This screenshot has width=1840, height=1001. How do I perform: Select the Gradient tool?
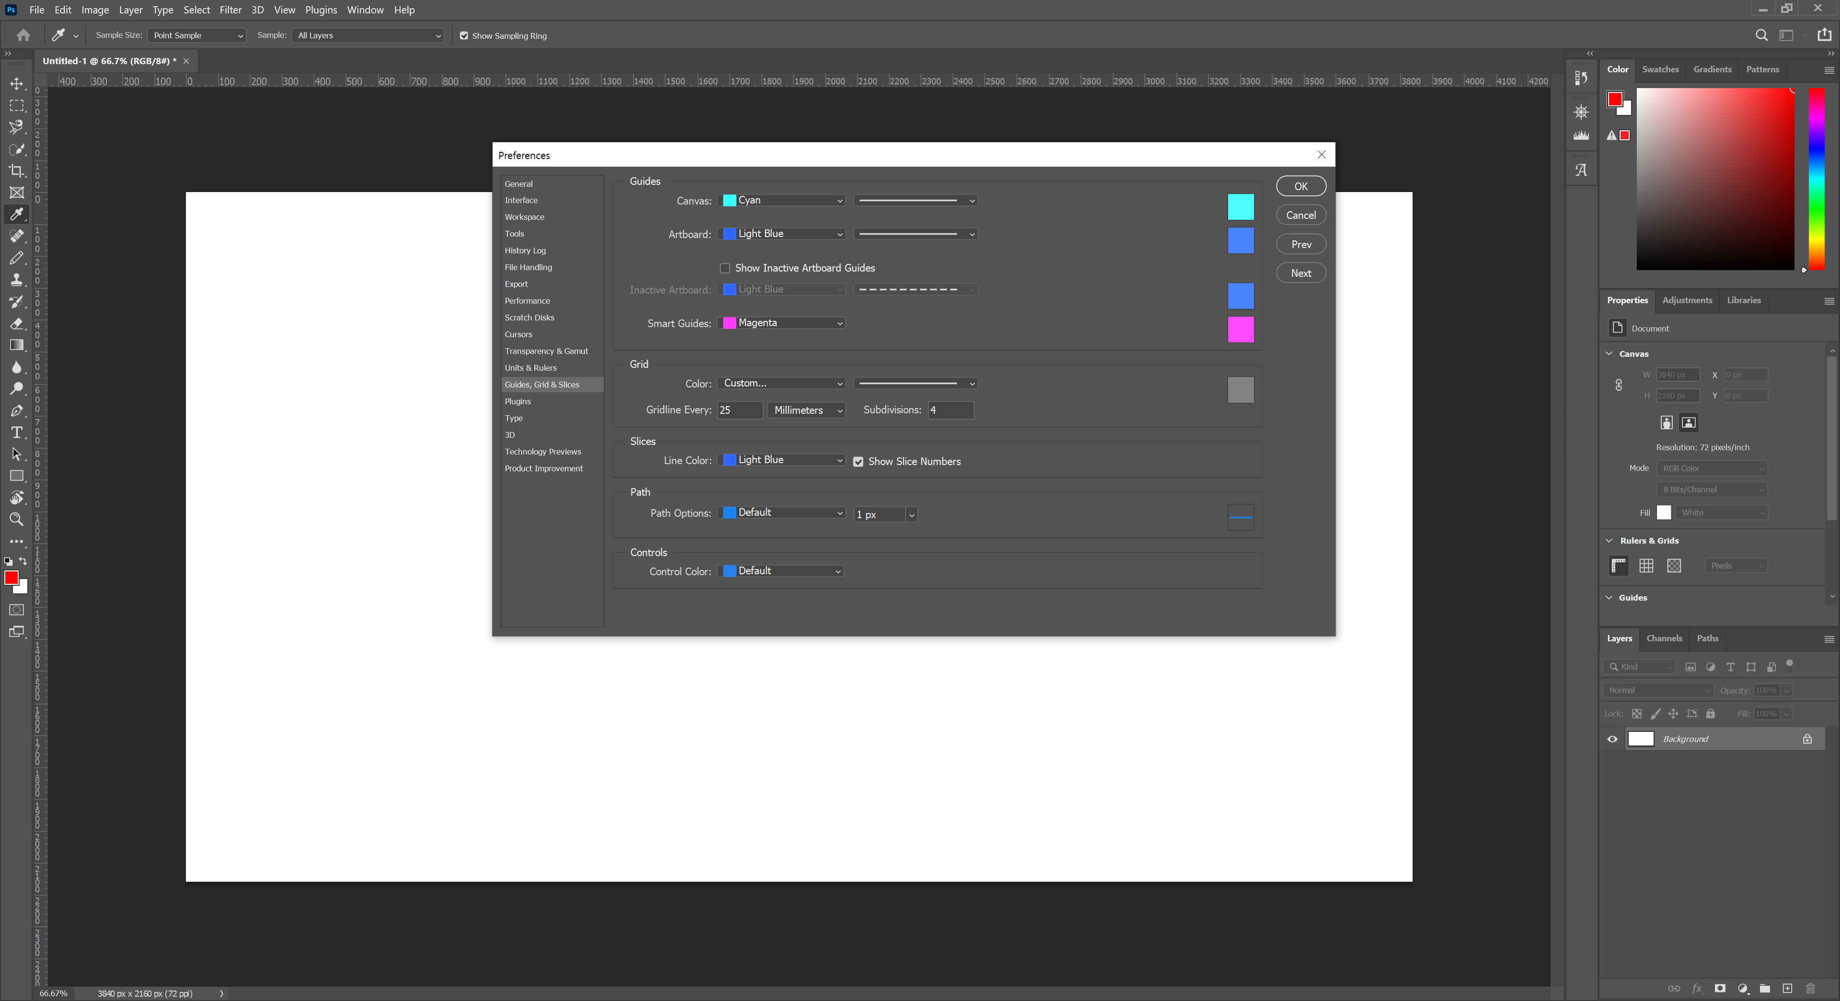(16, 346)
